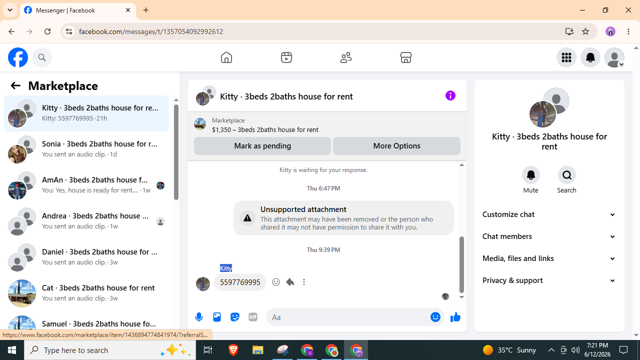Open emoji picker in message box
The height and width of the screenshot is (360, 640).
pos(435,317)
